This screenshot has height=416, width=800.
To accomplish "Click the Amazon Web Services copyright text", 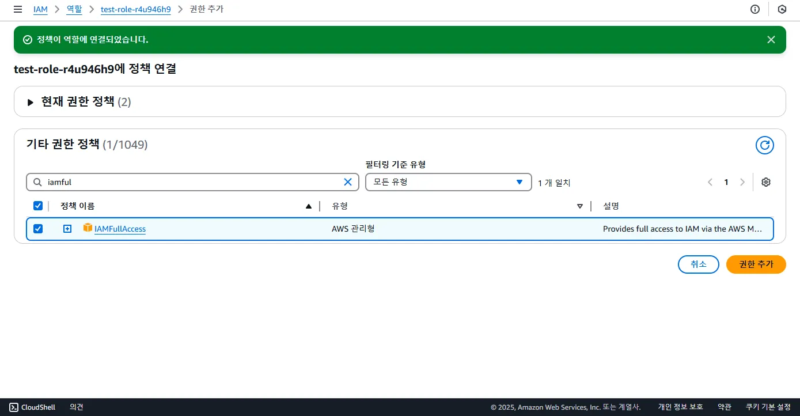I will tap(566, 407).
